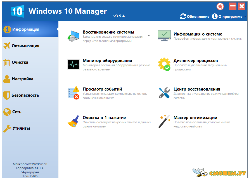Click the info circle icon beside О программе
This screenshot has width=249, height=180.
(215, 16)
